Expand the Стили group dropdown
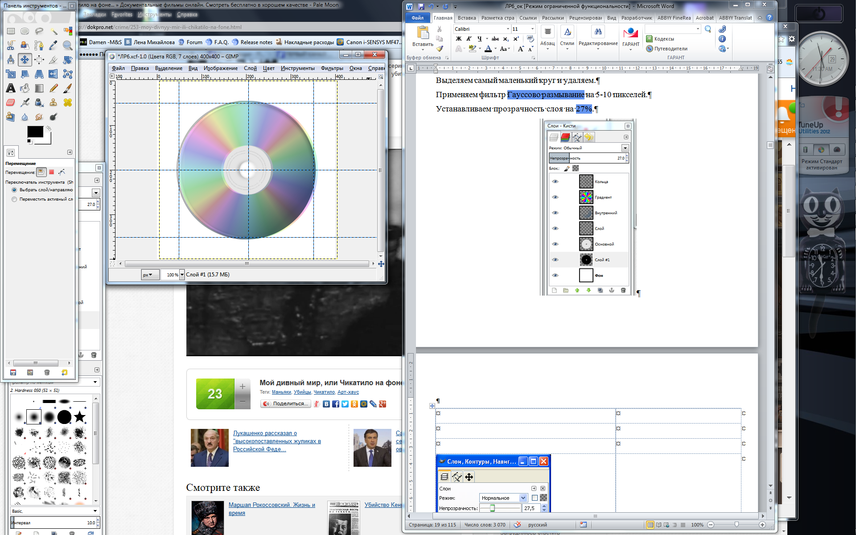 coord(567,49)
